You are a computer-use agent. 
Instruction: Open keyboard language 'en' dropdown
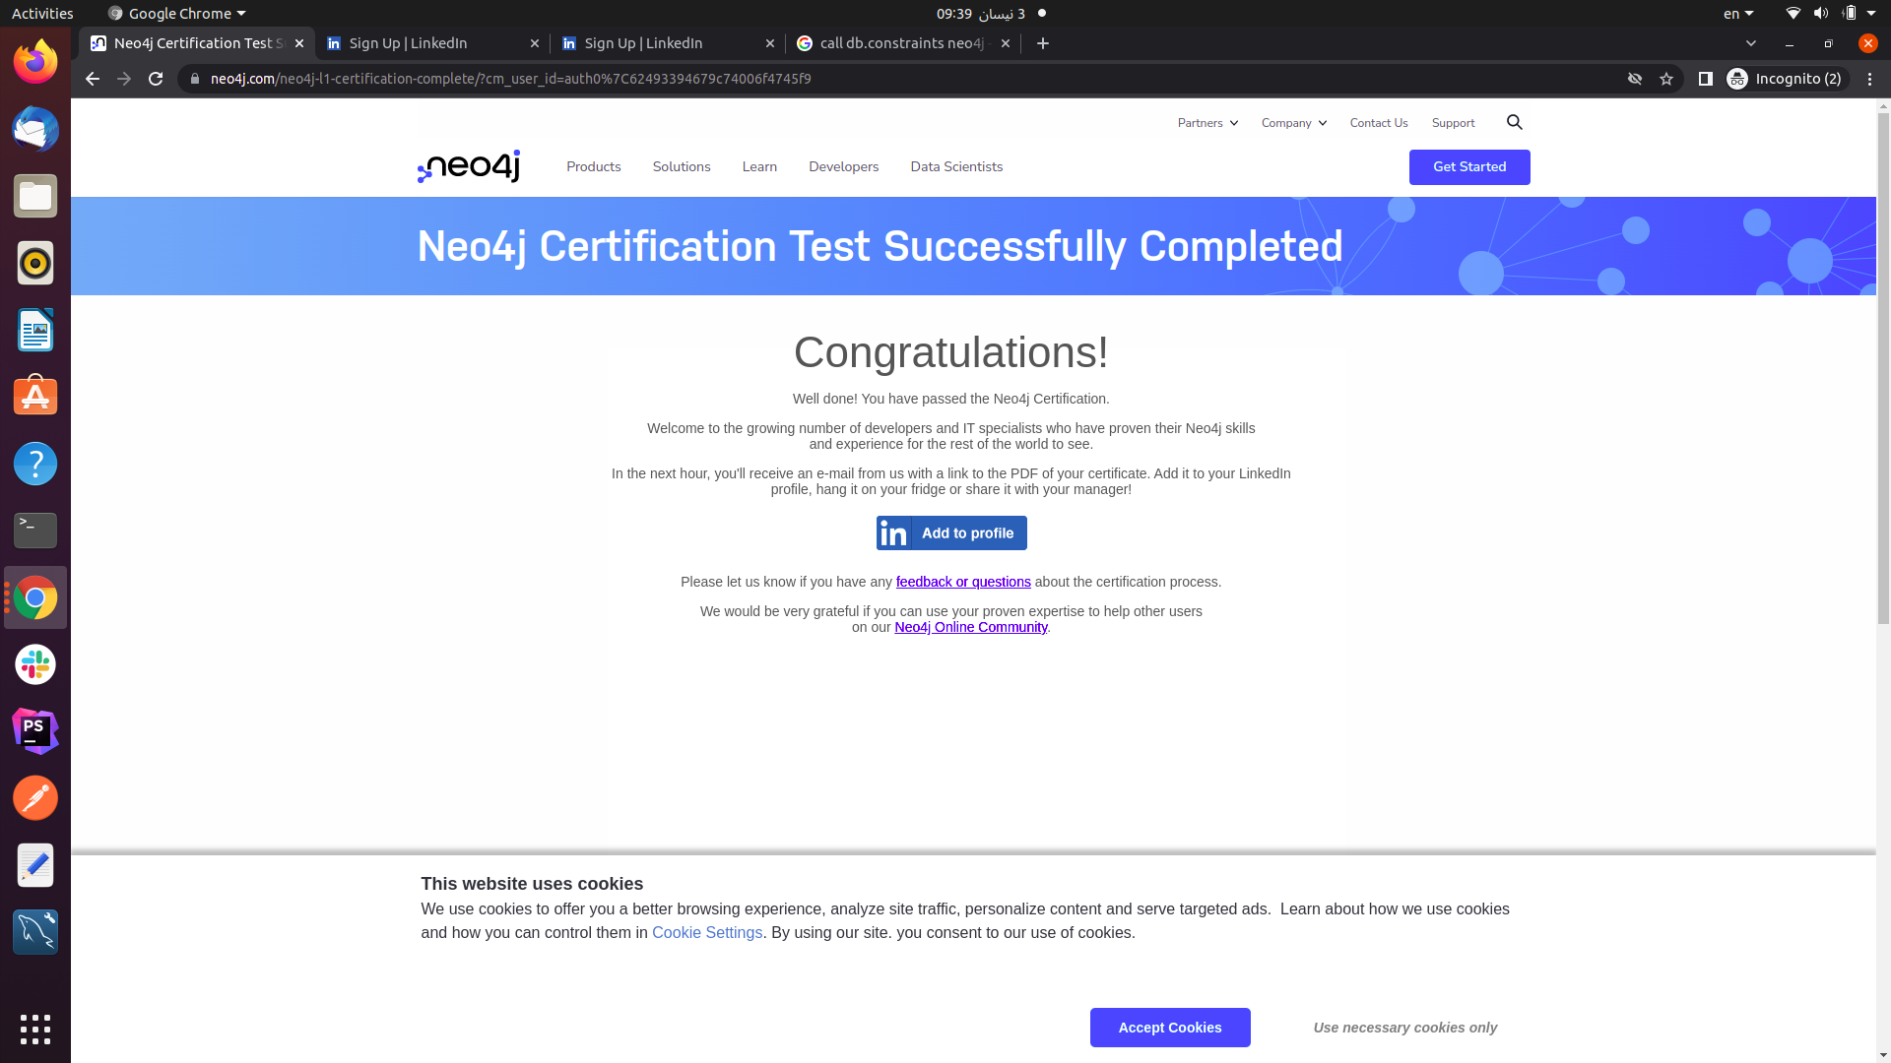1737,14
